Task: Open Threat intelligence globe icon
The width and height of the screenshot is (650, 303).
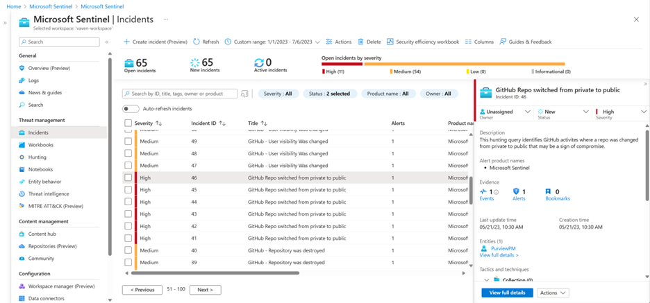Action: [22, 193]
